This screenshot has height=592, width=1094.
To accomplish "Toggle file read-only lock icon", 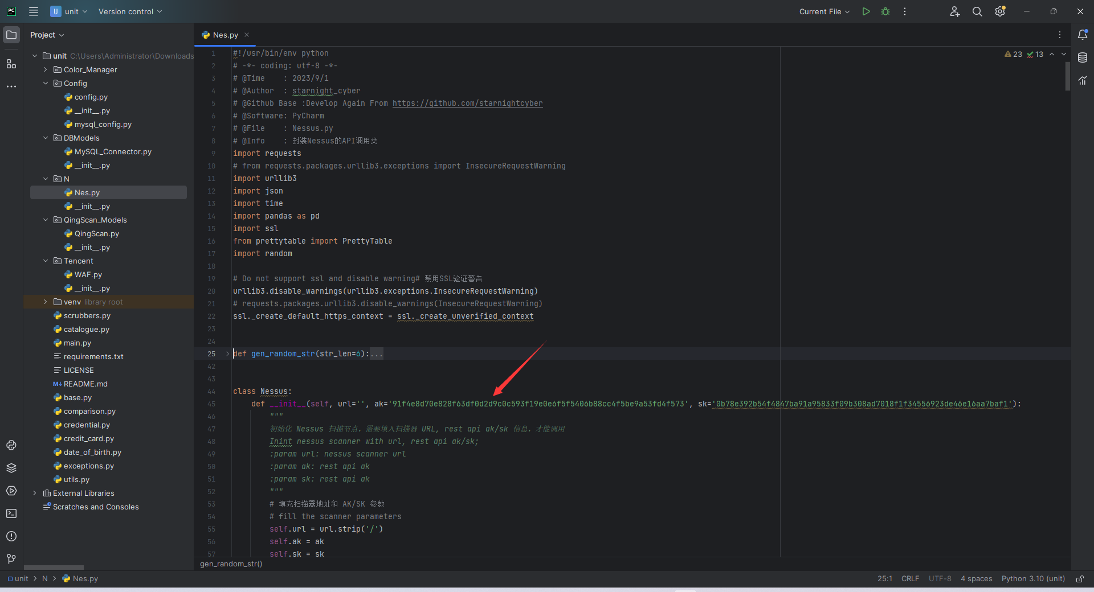I will click(1080, 579).
